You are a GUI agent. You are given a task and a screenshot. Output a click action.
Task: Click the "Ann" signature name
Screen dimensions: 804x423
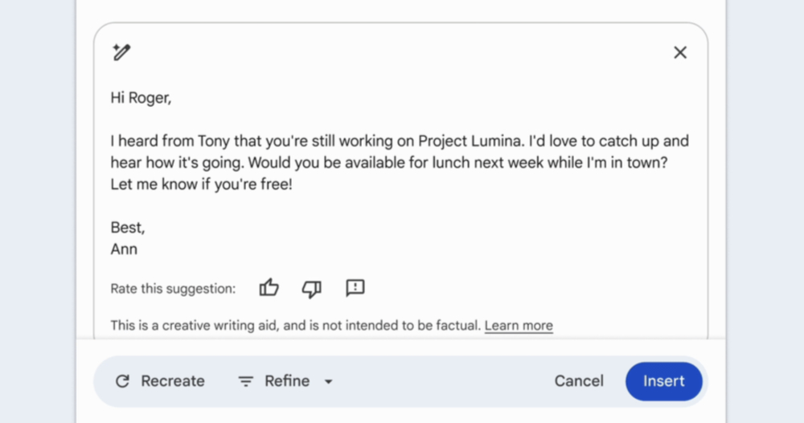point(124,249)
